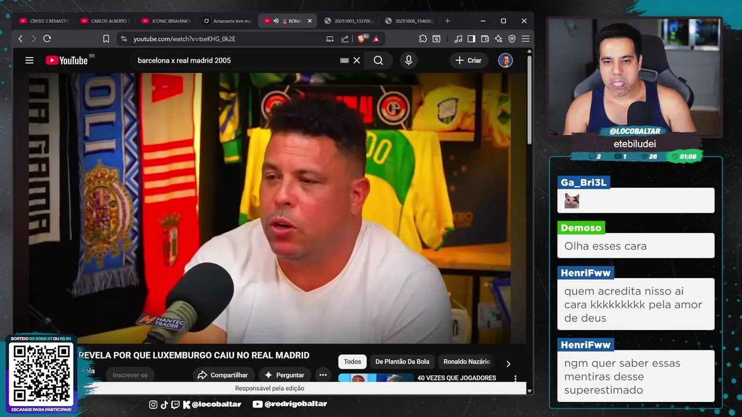Toggle the browser sidebar panel icon
The image size is (742, 417).
pyautogui.click(x=471, y=39)
